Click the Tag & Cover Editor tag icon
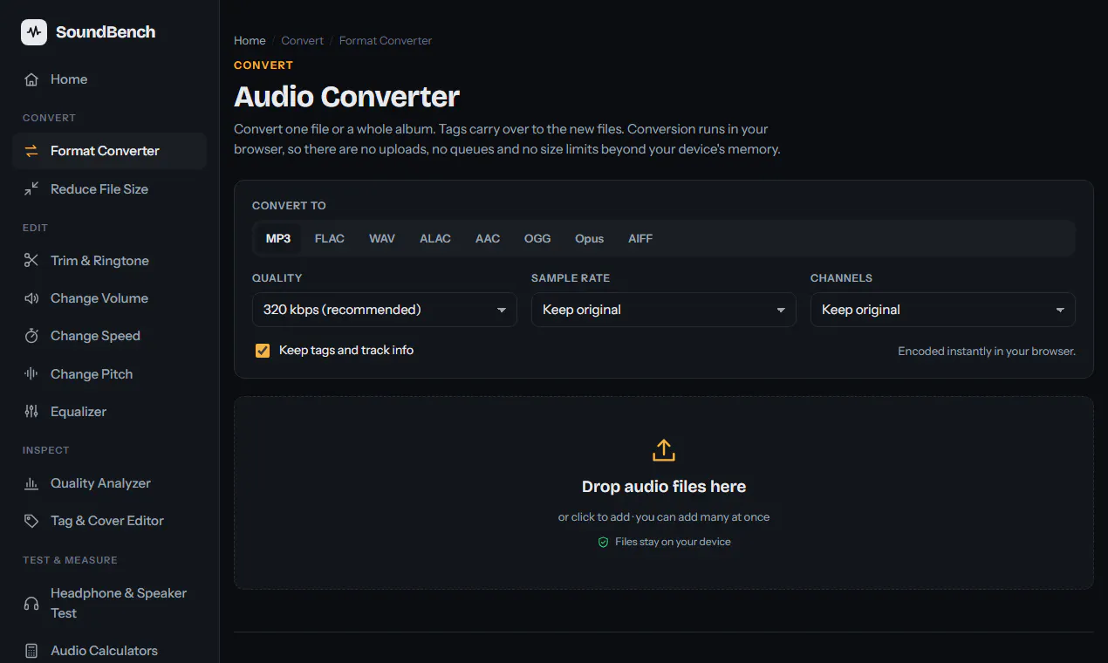1108x663 pixels. pyautogui.click(x=31, y=521)
